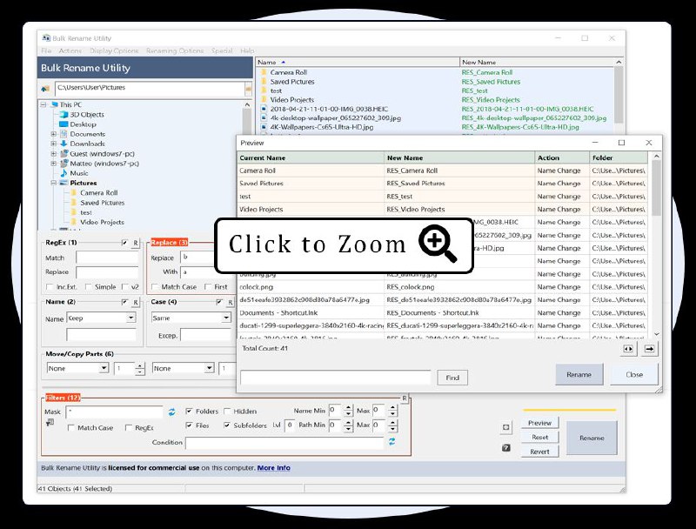The image size is (696, 529).
Task: Click the image file icon of 4K-Wallpapers-Cs65-Ultra-HD.jpg
Action: coord(264,127)
